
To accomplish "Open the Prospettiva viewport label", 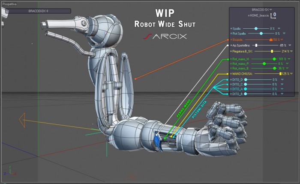I will [x=9, y=4].
